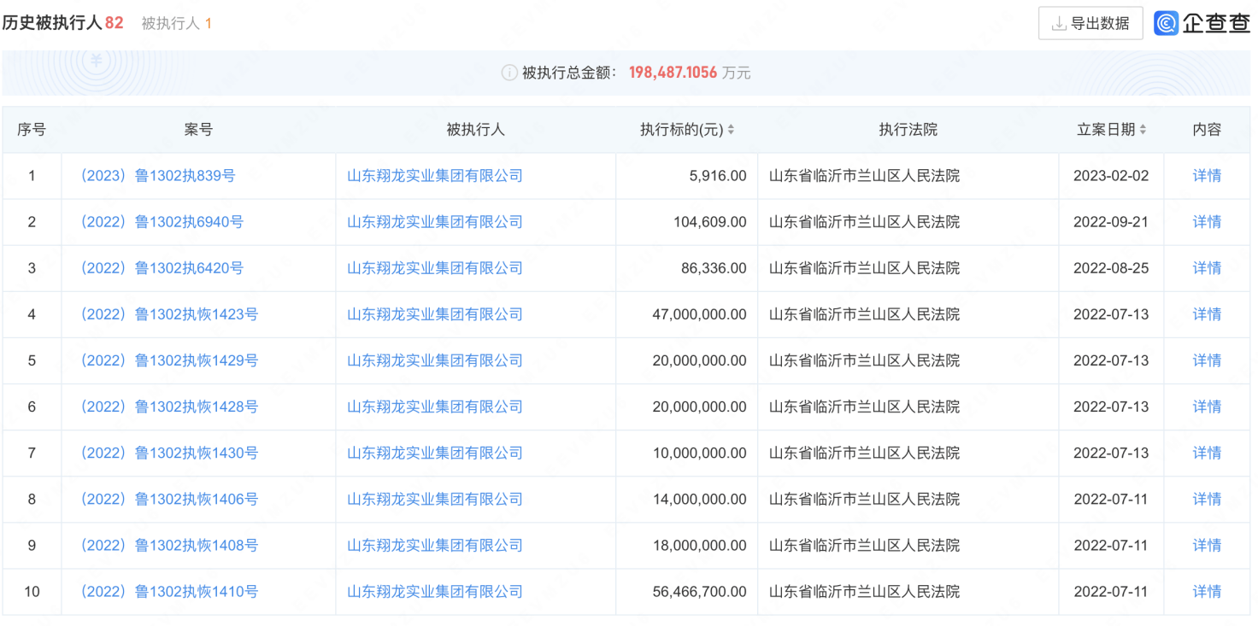Click the date 2022-08-25
This screenshot has width=1258, height=626.
tap(1111, 268)
